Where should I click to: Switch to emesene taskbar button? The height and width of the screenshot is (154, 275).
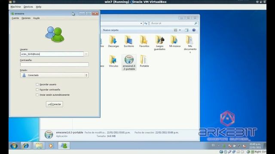click(x=64, y=145)
